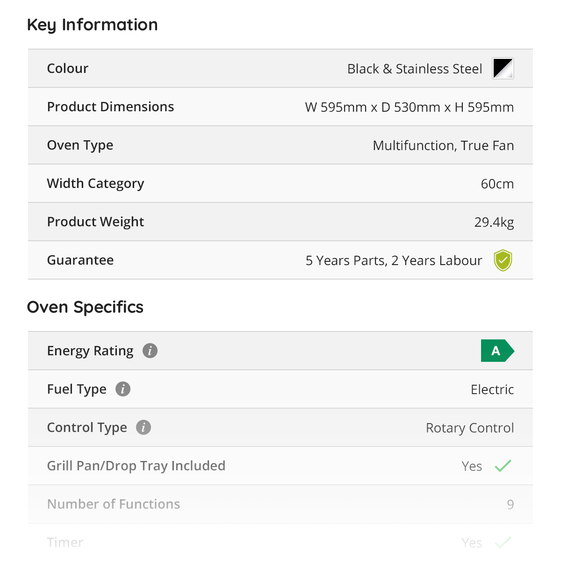Click the Energy Rating label
The height and width of the screenshot is (561, 561).
tap(90, 351)
